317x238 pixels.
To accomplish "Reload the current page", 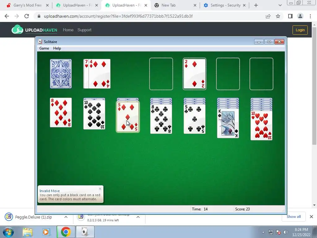I will [x=27, y=16].
